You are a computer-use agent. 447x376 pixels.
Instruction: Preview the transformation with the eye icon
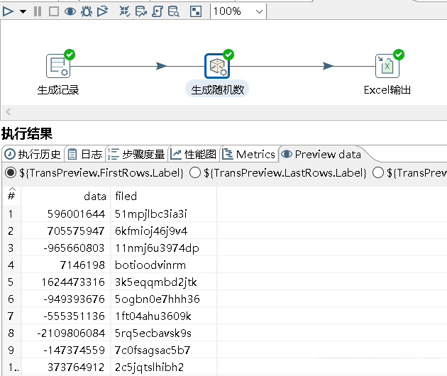[x=70, y=11]
